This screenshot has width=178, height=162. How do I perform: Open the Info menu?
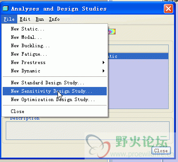(54, 19)
